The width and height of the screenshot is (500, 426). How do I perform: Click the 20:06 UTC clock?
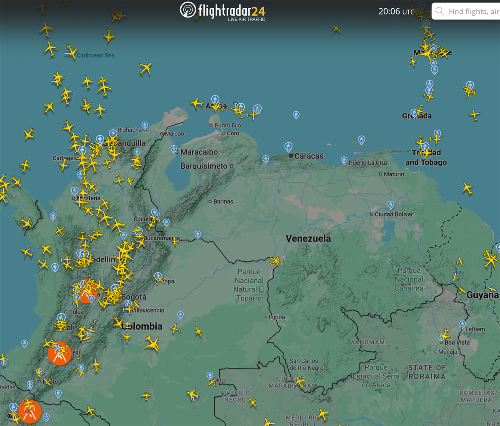[396, 12]
